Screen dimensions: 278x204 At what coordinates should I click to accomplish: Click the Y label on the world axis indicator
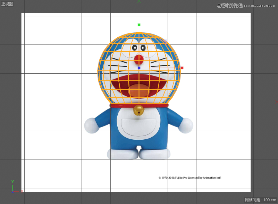tap(12, 181)
